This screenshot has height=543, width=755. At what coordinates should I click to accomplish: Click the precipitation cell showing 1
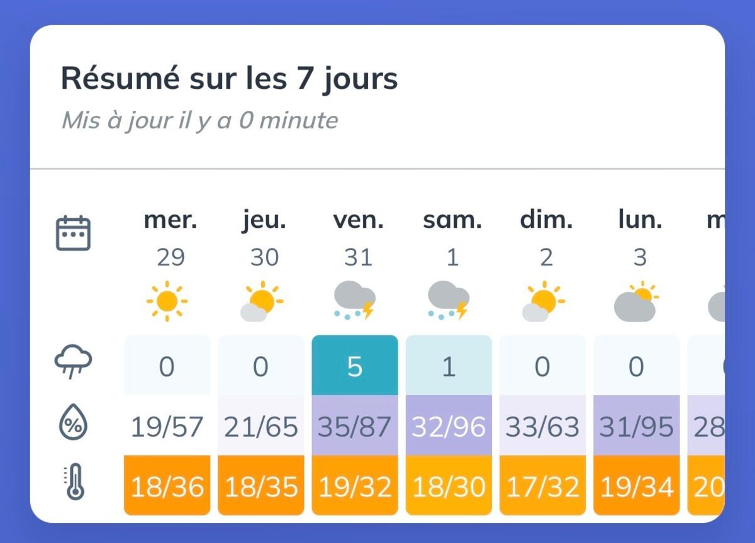(x=449, y=366)
